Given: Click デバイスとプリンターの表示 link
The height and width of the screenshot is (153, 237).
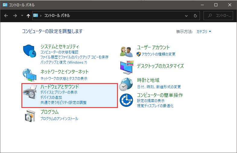Looking at the screenshot, I should pos(59,92).
